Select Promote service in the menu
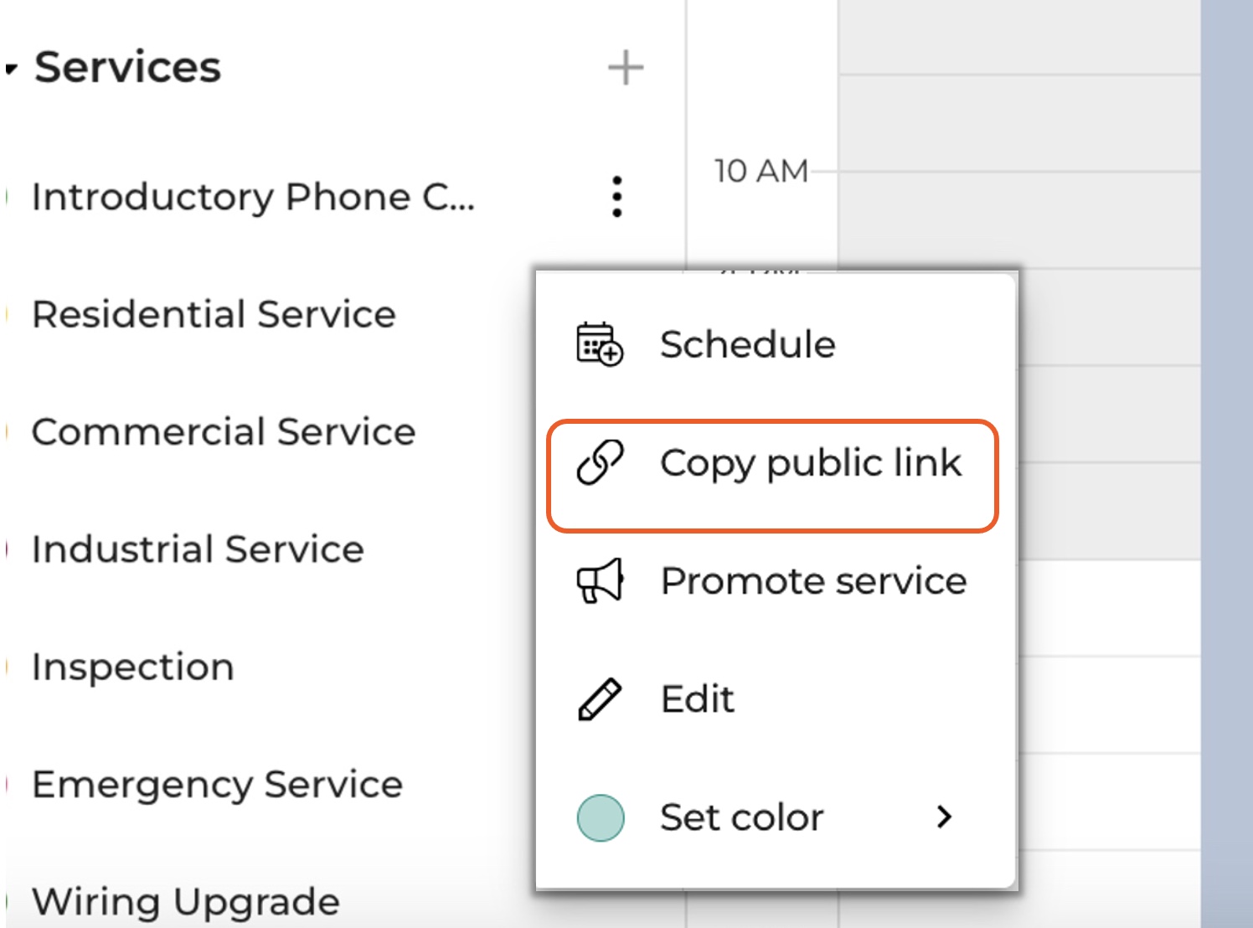Screen dimensions: 1253x928 pyautogui.click(x=812, y=581)
